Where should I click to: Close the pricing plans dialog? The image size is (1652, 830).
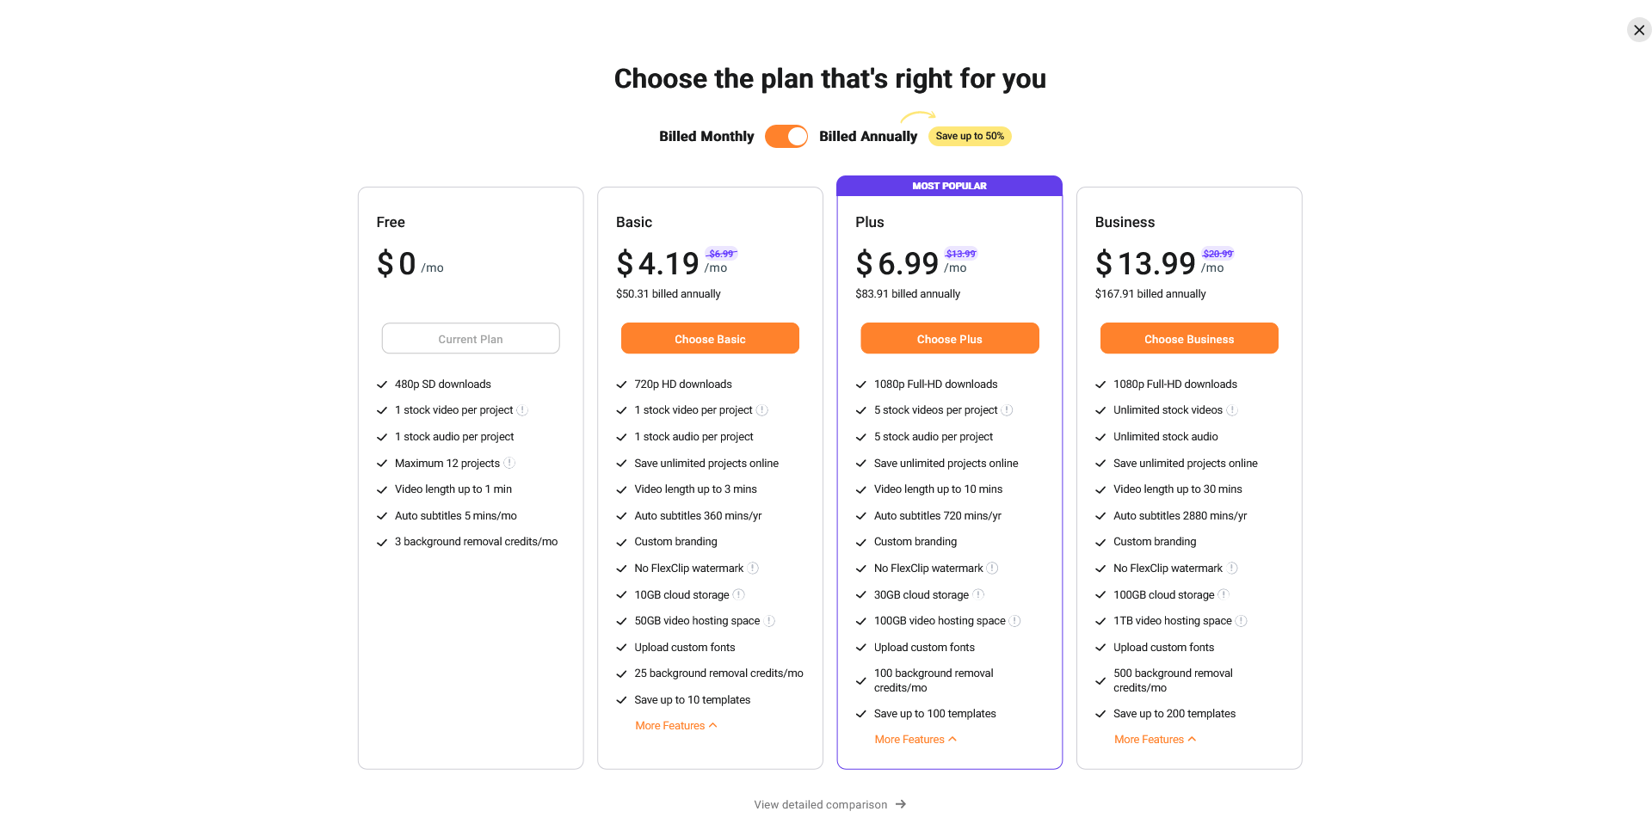[1639, 30]
